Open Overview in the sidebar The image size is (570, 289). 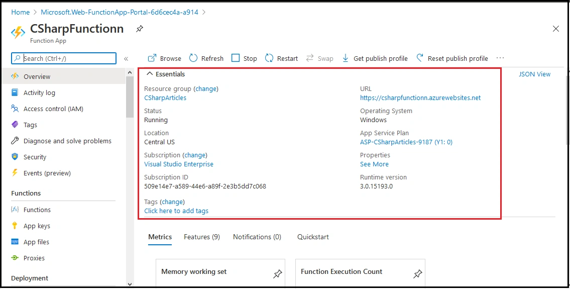64,76
